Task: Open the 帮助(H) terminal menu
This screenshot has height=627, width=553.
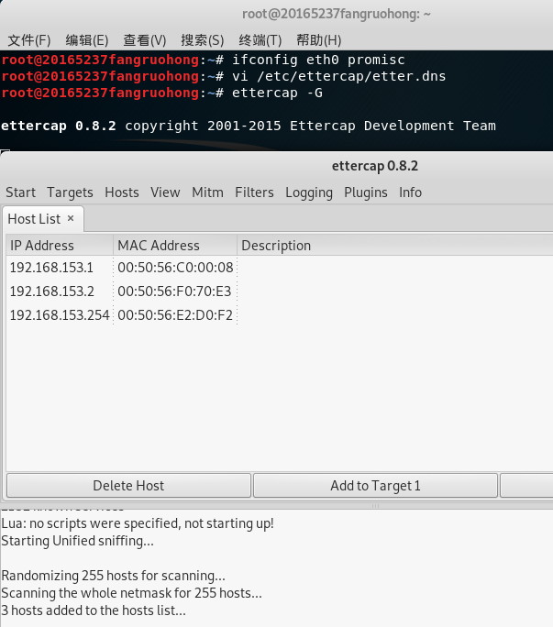Action: [x=318, y=40]
